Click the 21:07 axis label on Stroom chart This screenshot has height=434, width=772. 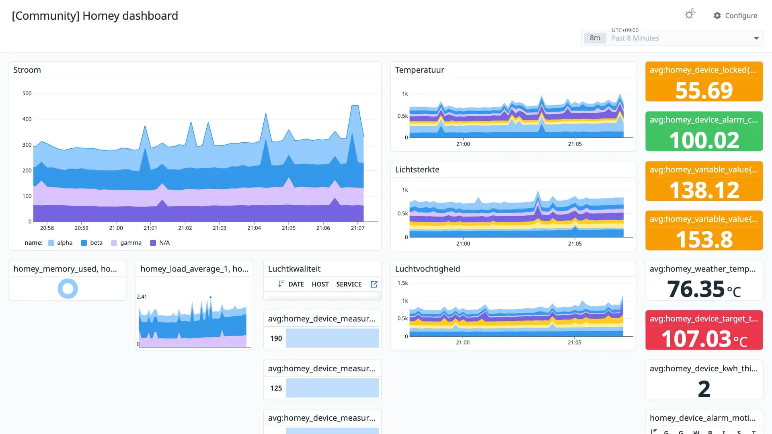point(357,228)
